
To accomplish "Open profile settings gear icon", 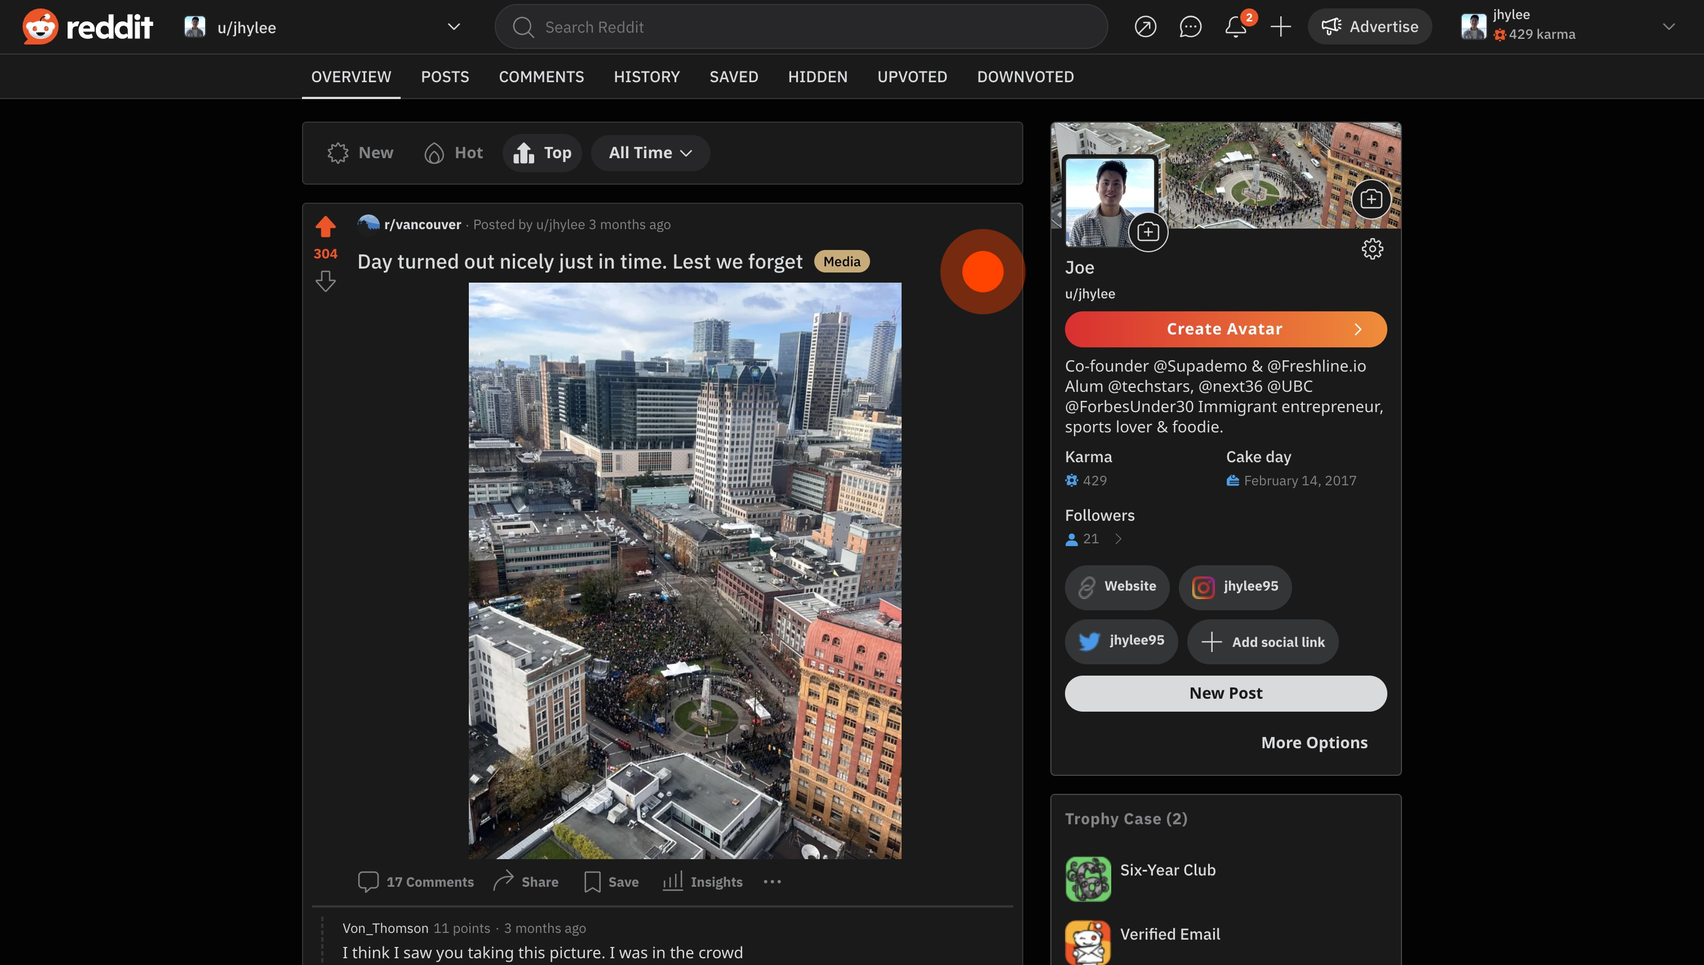I will click(1372, 249).
